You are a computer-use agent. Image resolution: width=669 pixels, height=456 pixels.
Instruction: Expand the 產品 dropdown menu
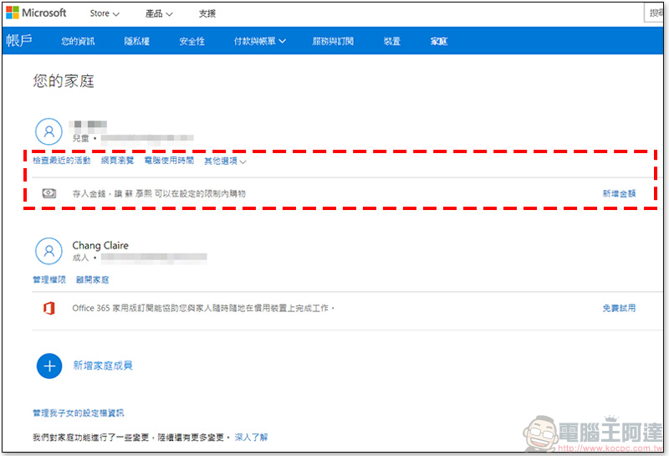[x=159, y=13]
